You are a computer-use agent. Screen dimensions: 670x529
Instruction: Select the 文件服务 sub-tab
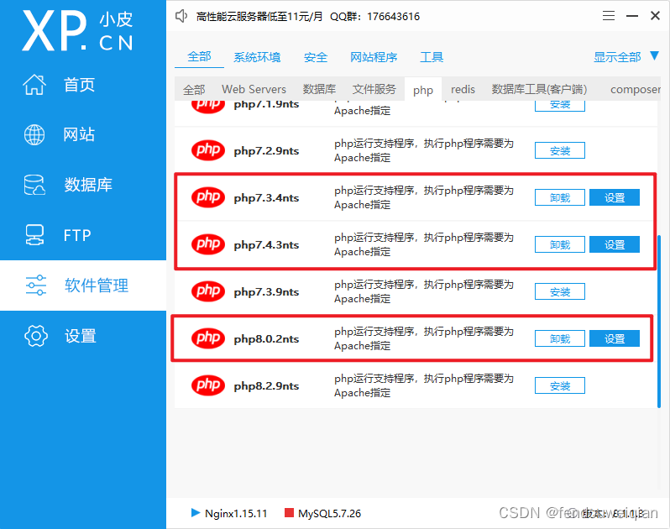click(x=374, y=89)
